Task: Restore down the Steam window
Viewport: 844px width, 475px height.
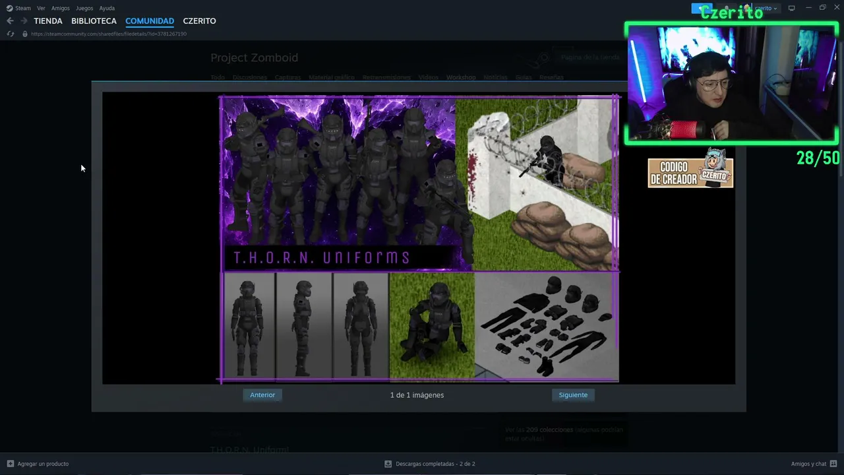Action: (x=822, y=8)
